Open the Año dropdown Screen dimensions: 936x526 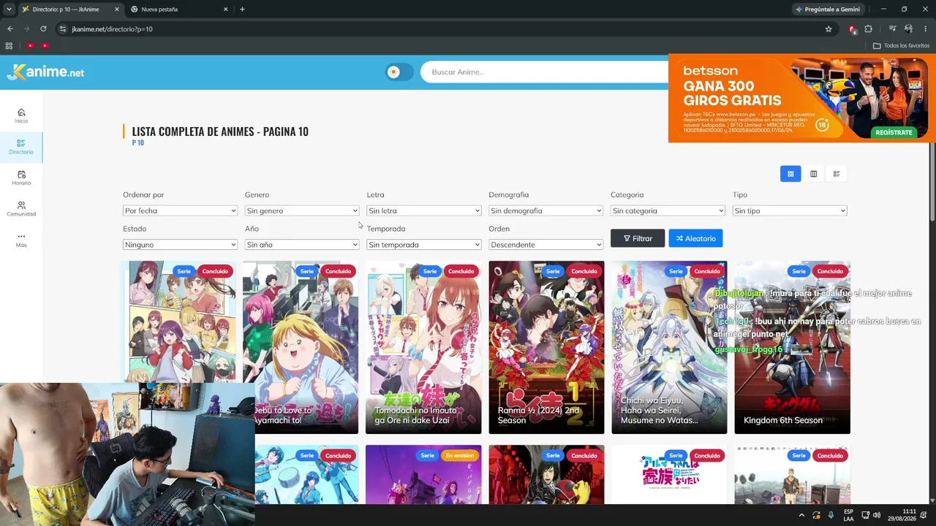(302, 245)
